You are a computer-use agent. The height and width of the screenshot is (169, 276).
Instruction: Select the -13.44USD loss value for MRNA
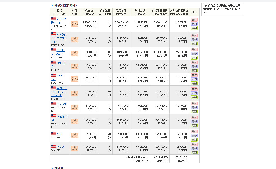181,106
